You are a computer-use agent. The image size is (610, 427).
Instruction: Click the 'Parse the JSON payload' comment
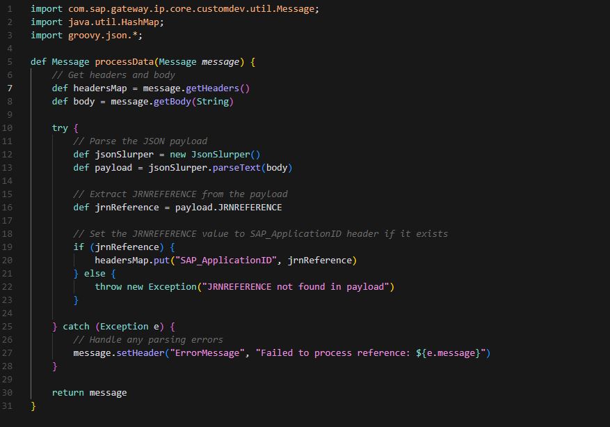[140, 141]
